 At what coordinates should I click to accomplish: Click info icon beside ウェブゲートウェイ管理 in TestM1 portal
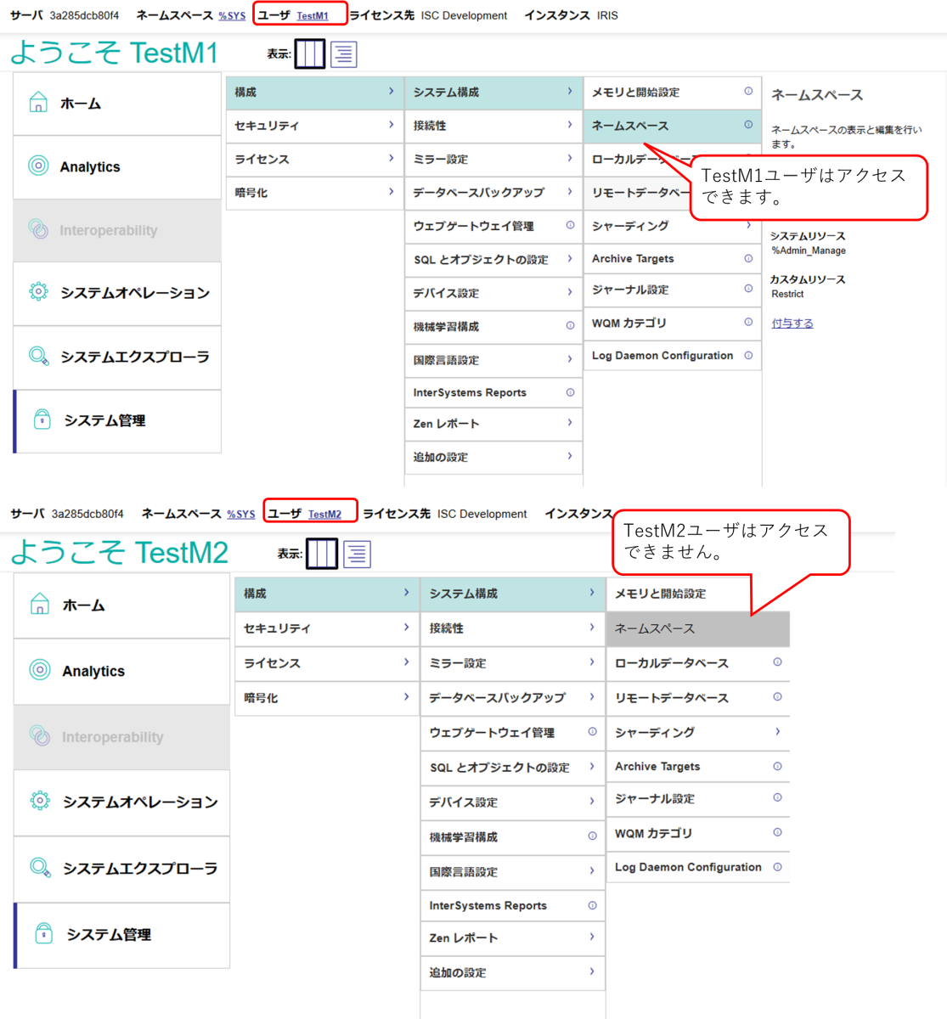click(570, 226)
